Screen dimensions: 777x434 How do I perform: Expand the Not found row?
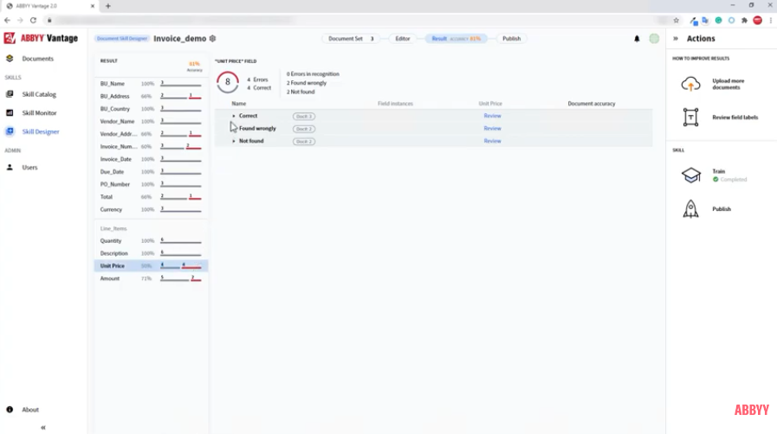coord(234,141)
